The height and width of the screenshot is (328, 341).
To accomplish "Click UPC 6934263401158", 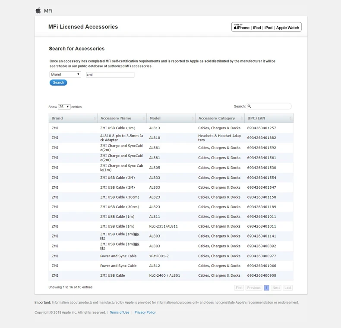I will [x=262, y=197].
